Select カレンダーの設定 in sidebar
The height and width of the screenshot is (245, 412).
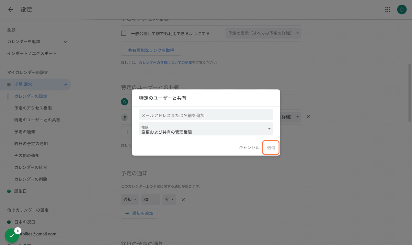[31, 96]
